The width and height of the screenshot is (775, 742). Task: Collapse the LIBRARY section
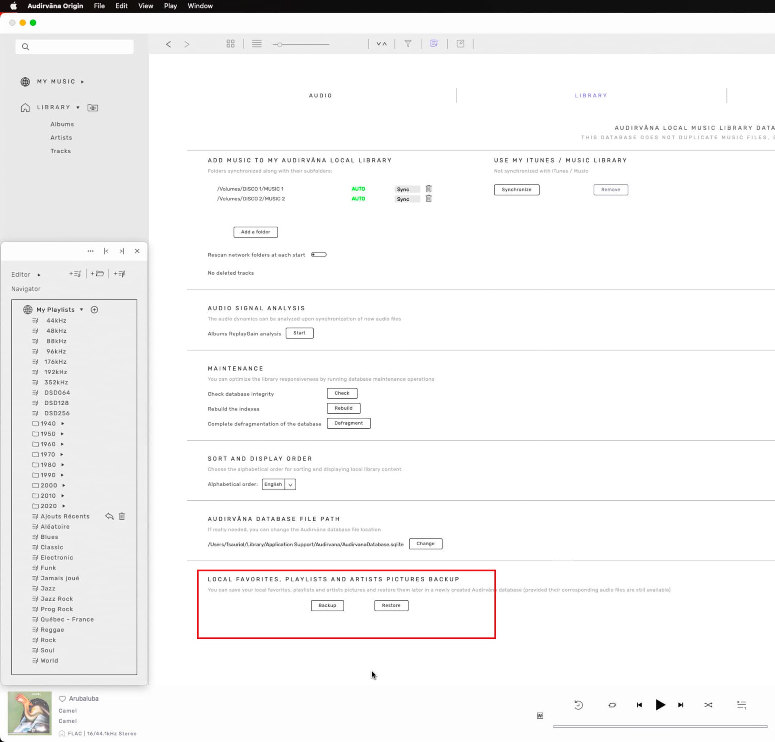click(x=78, y=107)
